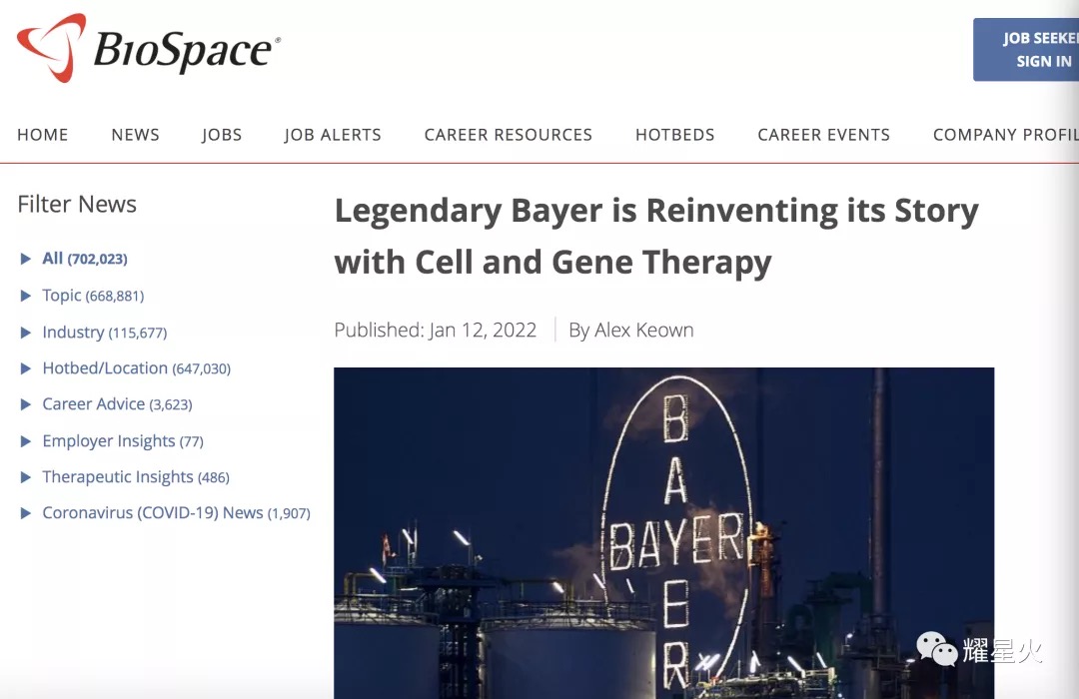Click the author name Alex Keown

(x=644, y=331)
